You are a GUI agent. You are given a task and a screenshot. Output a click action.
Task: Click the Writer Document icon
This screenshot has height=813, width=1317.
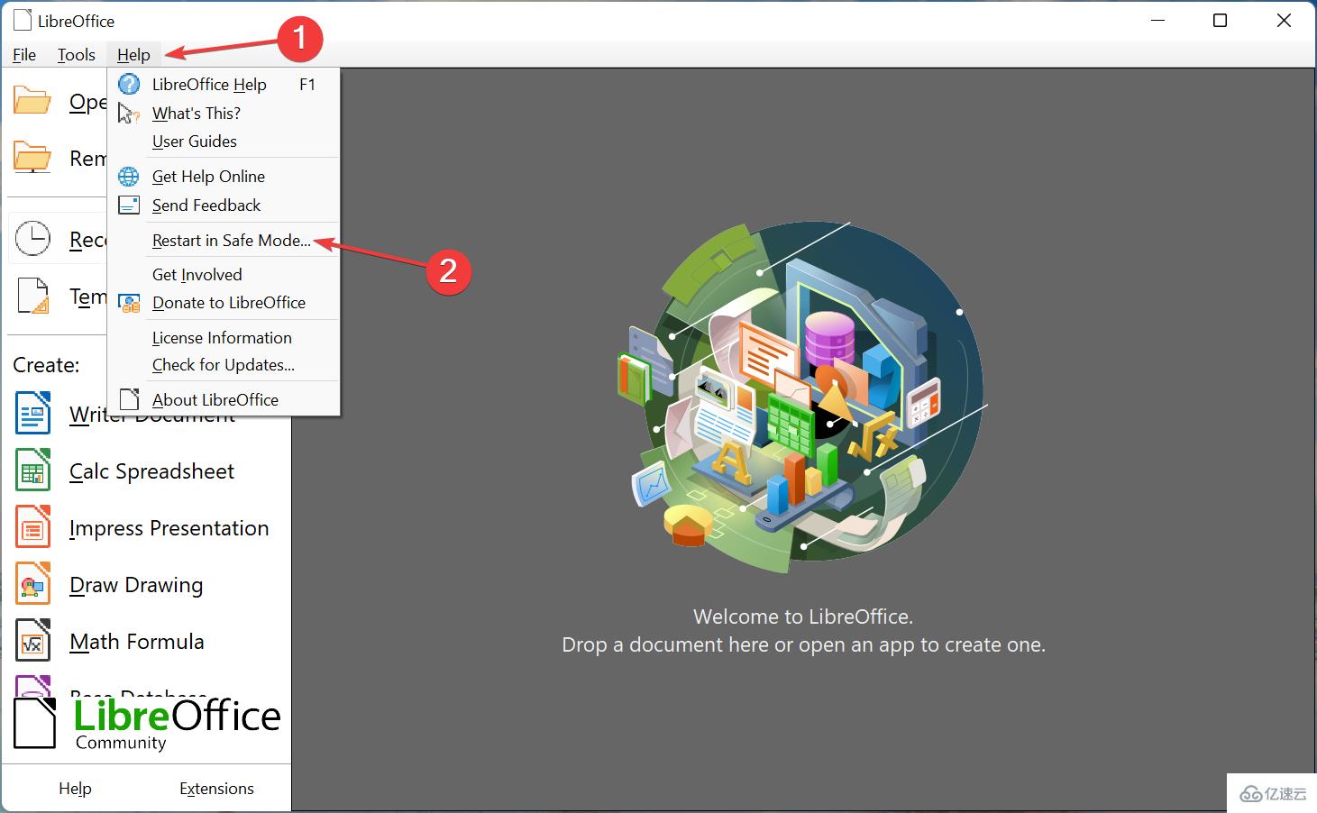33,414
